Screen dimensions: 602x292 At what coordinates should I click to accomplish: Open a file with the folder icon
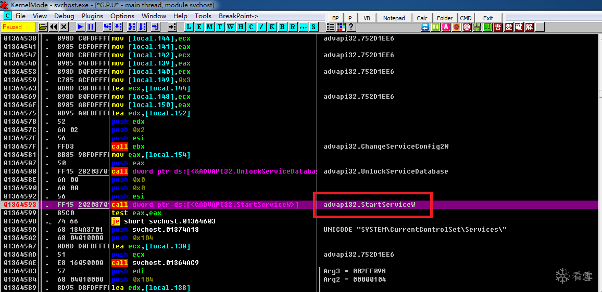point(43,27)
